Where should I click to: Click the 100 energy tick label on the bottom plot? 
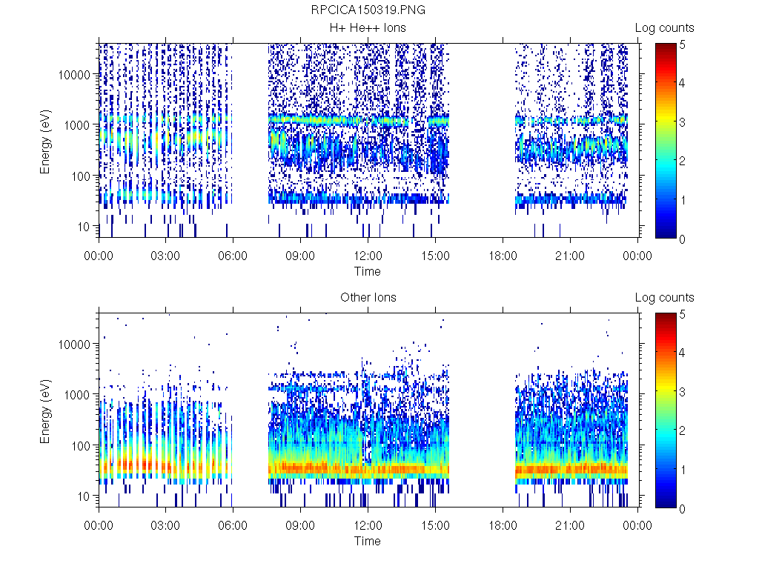pos(81,445)
